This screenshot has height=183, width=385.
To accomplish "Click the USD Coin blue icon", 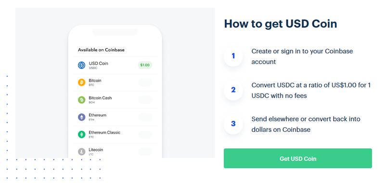I will (81, 65).
